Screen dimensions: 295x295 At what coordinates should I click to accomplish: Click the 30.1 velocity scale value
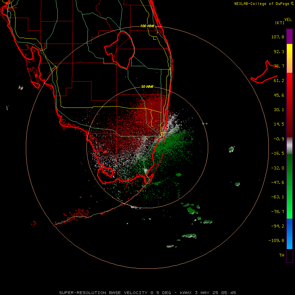279,110
